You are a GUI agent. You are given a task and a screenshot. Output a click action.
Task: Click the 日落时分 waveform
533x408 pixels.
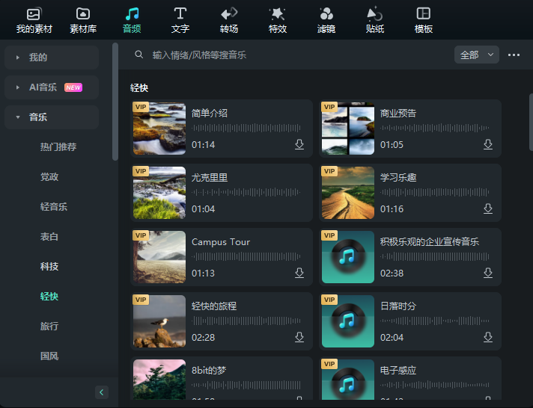pos(435,321)
